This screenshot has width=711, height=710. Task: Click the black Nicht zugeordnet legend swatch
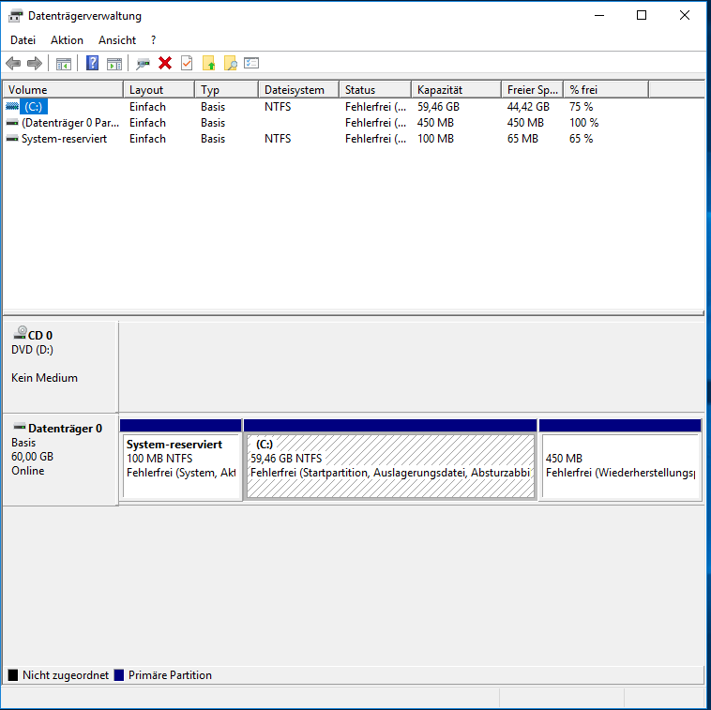[13, 675]
